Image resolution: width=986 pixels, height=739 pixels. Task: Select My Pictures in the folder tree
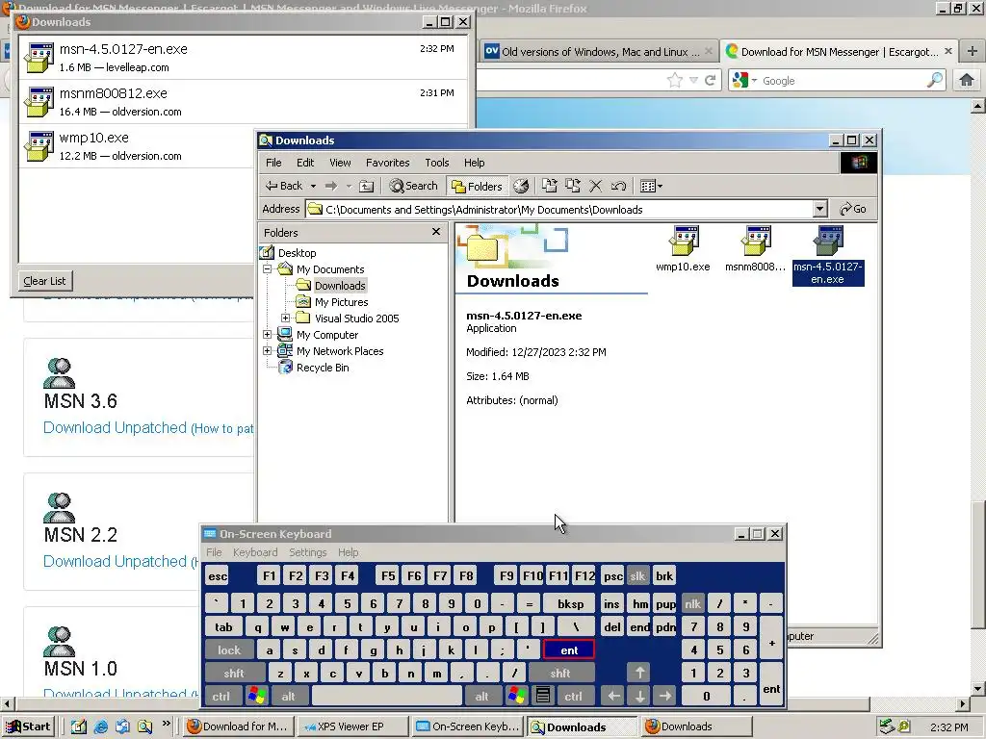pos(341,302)
